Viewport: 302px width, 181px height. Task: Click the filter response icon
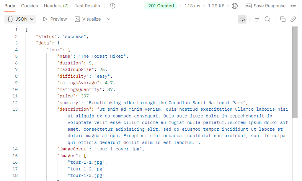click(257, 19)
